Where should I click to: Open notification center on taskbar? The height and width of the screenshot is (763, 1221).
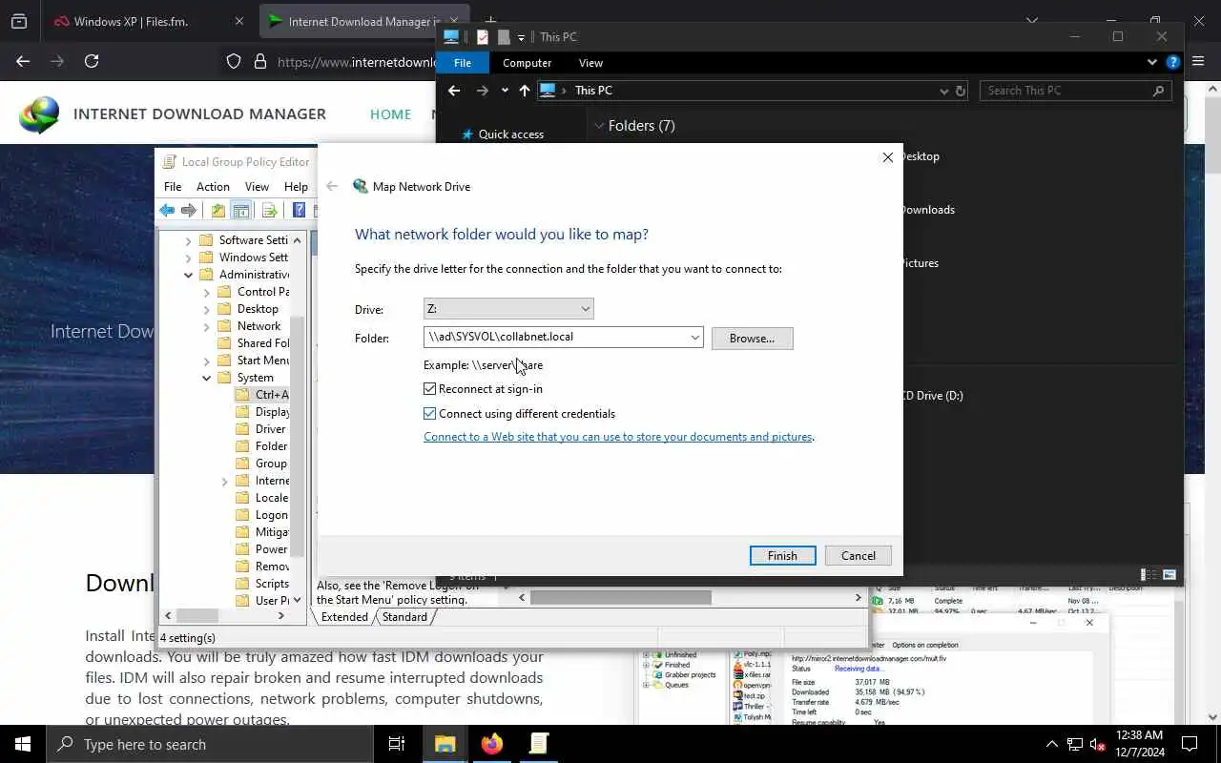click(x=1190, y=744)
